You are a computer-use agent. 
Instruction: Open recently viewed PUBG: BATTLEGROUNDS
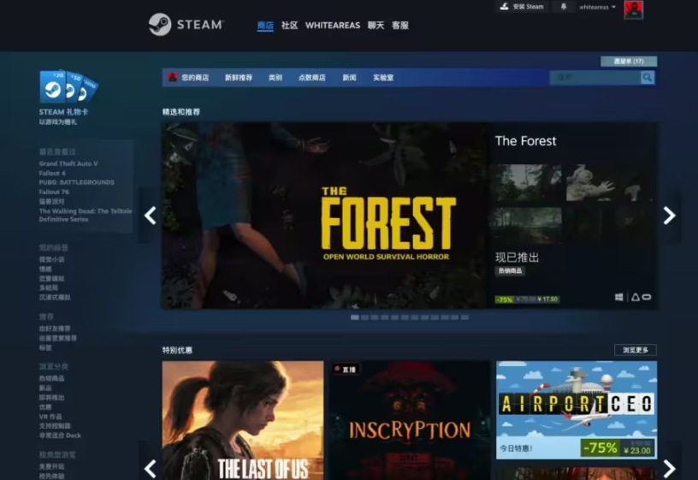point(76,182)
